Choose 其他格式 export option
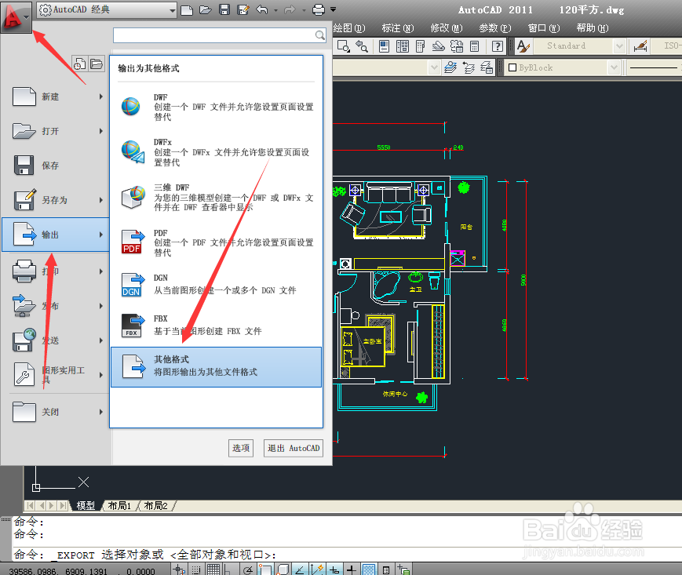This screenshot has height=575, width=682. [x=216, y=367]
